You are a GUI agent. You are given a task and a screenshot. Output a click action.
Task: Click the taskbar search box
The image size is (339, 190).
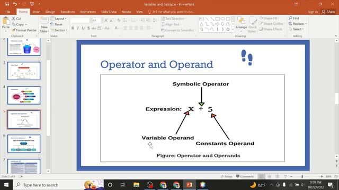(58, 185)
